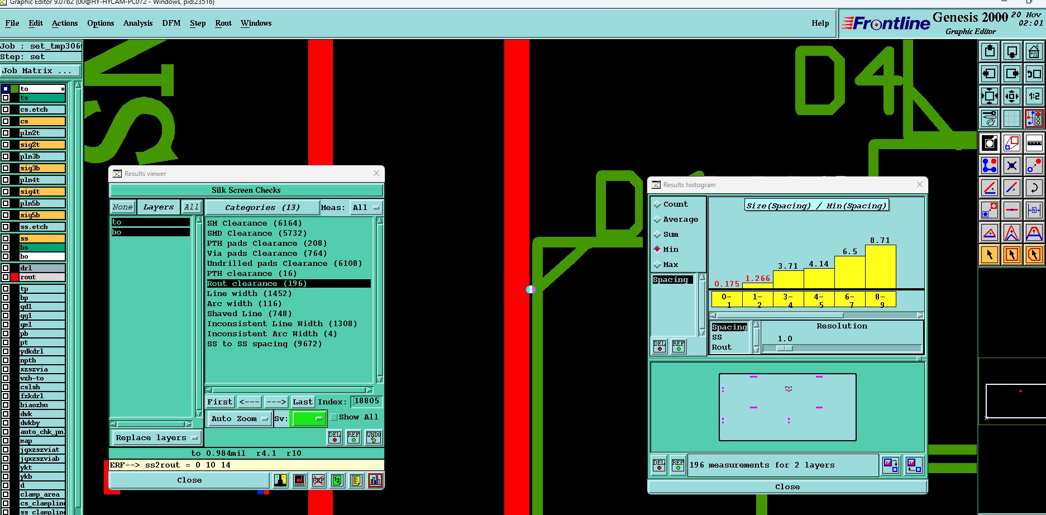1046x515 pixels.
Task: Select the Max radio button
Action: point(657,265)
